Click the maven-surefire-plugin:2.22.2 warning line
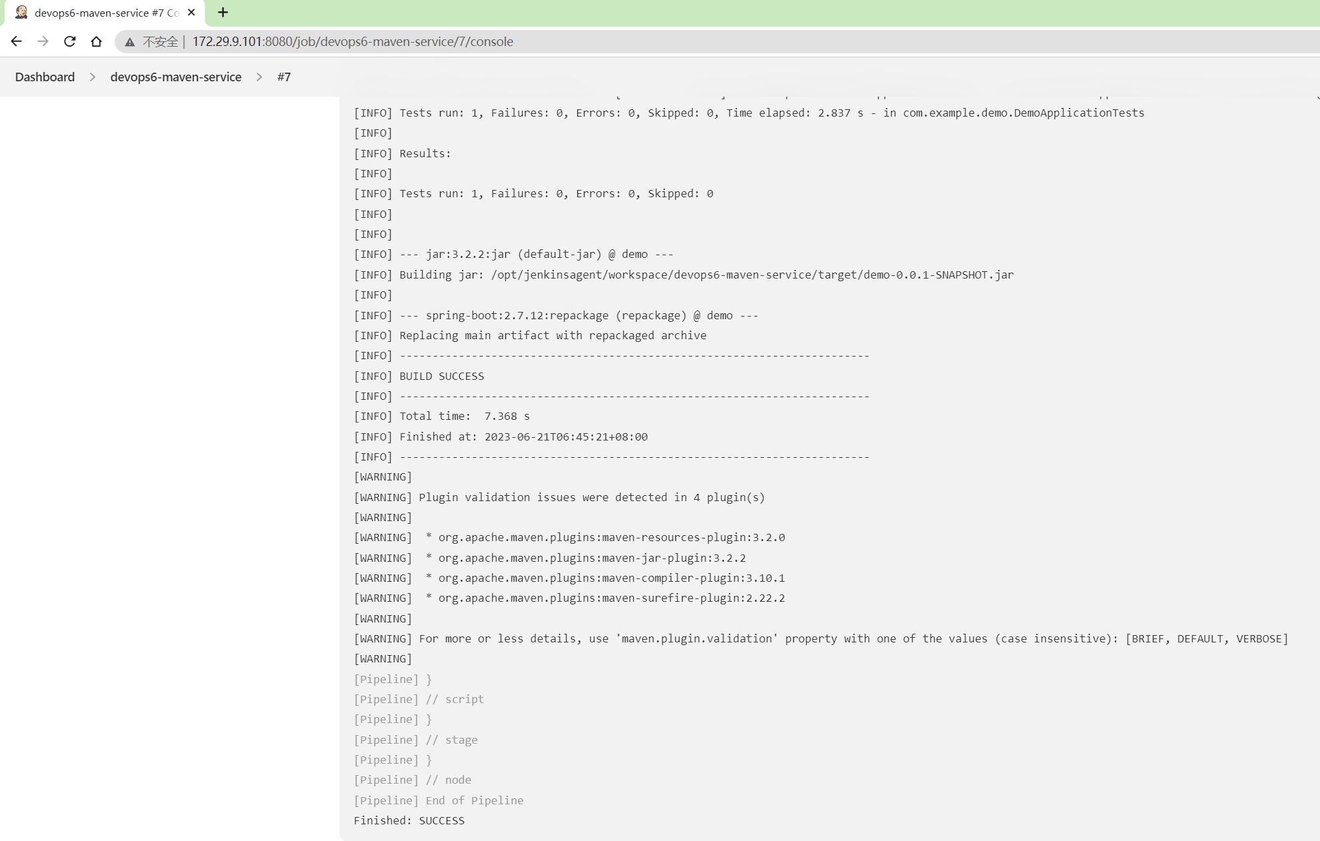This screenshot has height=841, width=1320. [x=569, y=598]
